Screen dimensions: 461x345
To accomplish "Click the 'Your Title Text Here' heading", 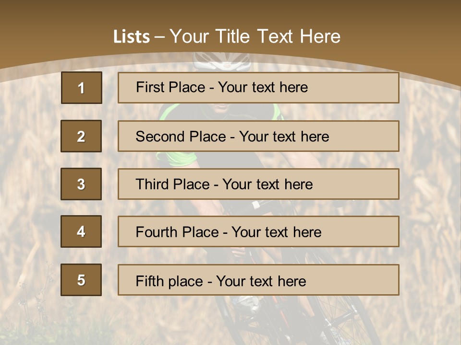I will (255, 37).
